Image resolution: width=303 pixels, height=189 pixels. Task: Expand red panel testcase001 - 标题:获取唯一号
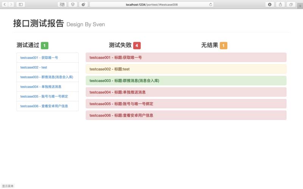click(x=186, y=57)
